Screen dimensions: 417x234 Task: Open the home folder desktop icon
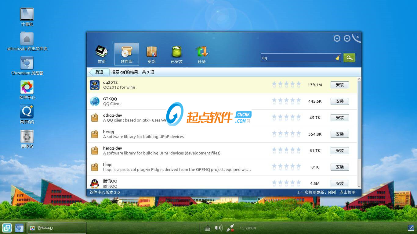[x=27, y=41]
